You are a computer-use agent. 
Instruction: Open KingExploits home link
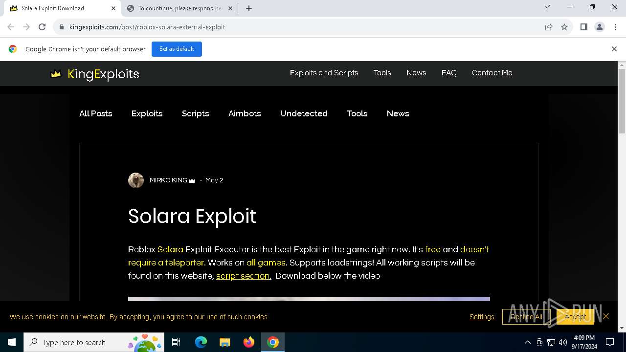click(103, 74)
